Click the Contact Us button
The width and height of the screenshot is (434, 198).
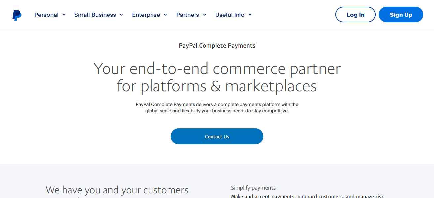click(217, 136)
